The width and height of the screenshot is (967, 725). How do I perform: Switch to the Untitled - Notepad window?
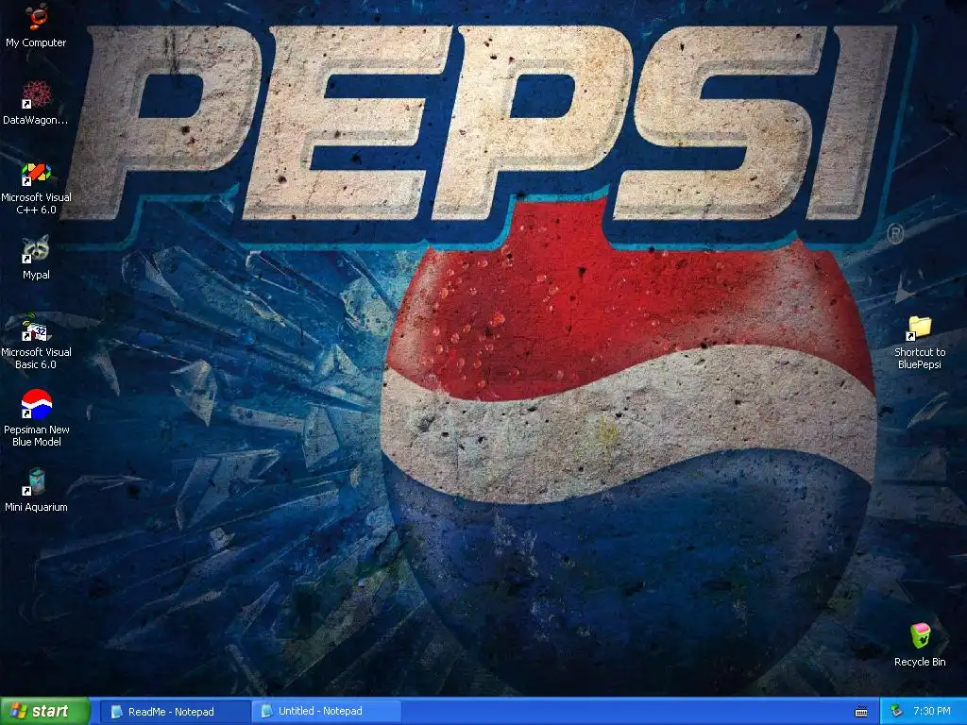(x=326, y=712)
